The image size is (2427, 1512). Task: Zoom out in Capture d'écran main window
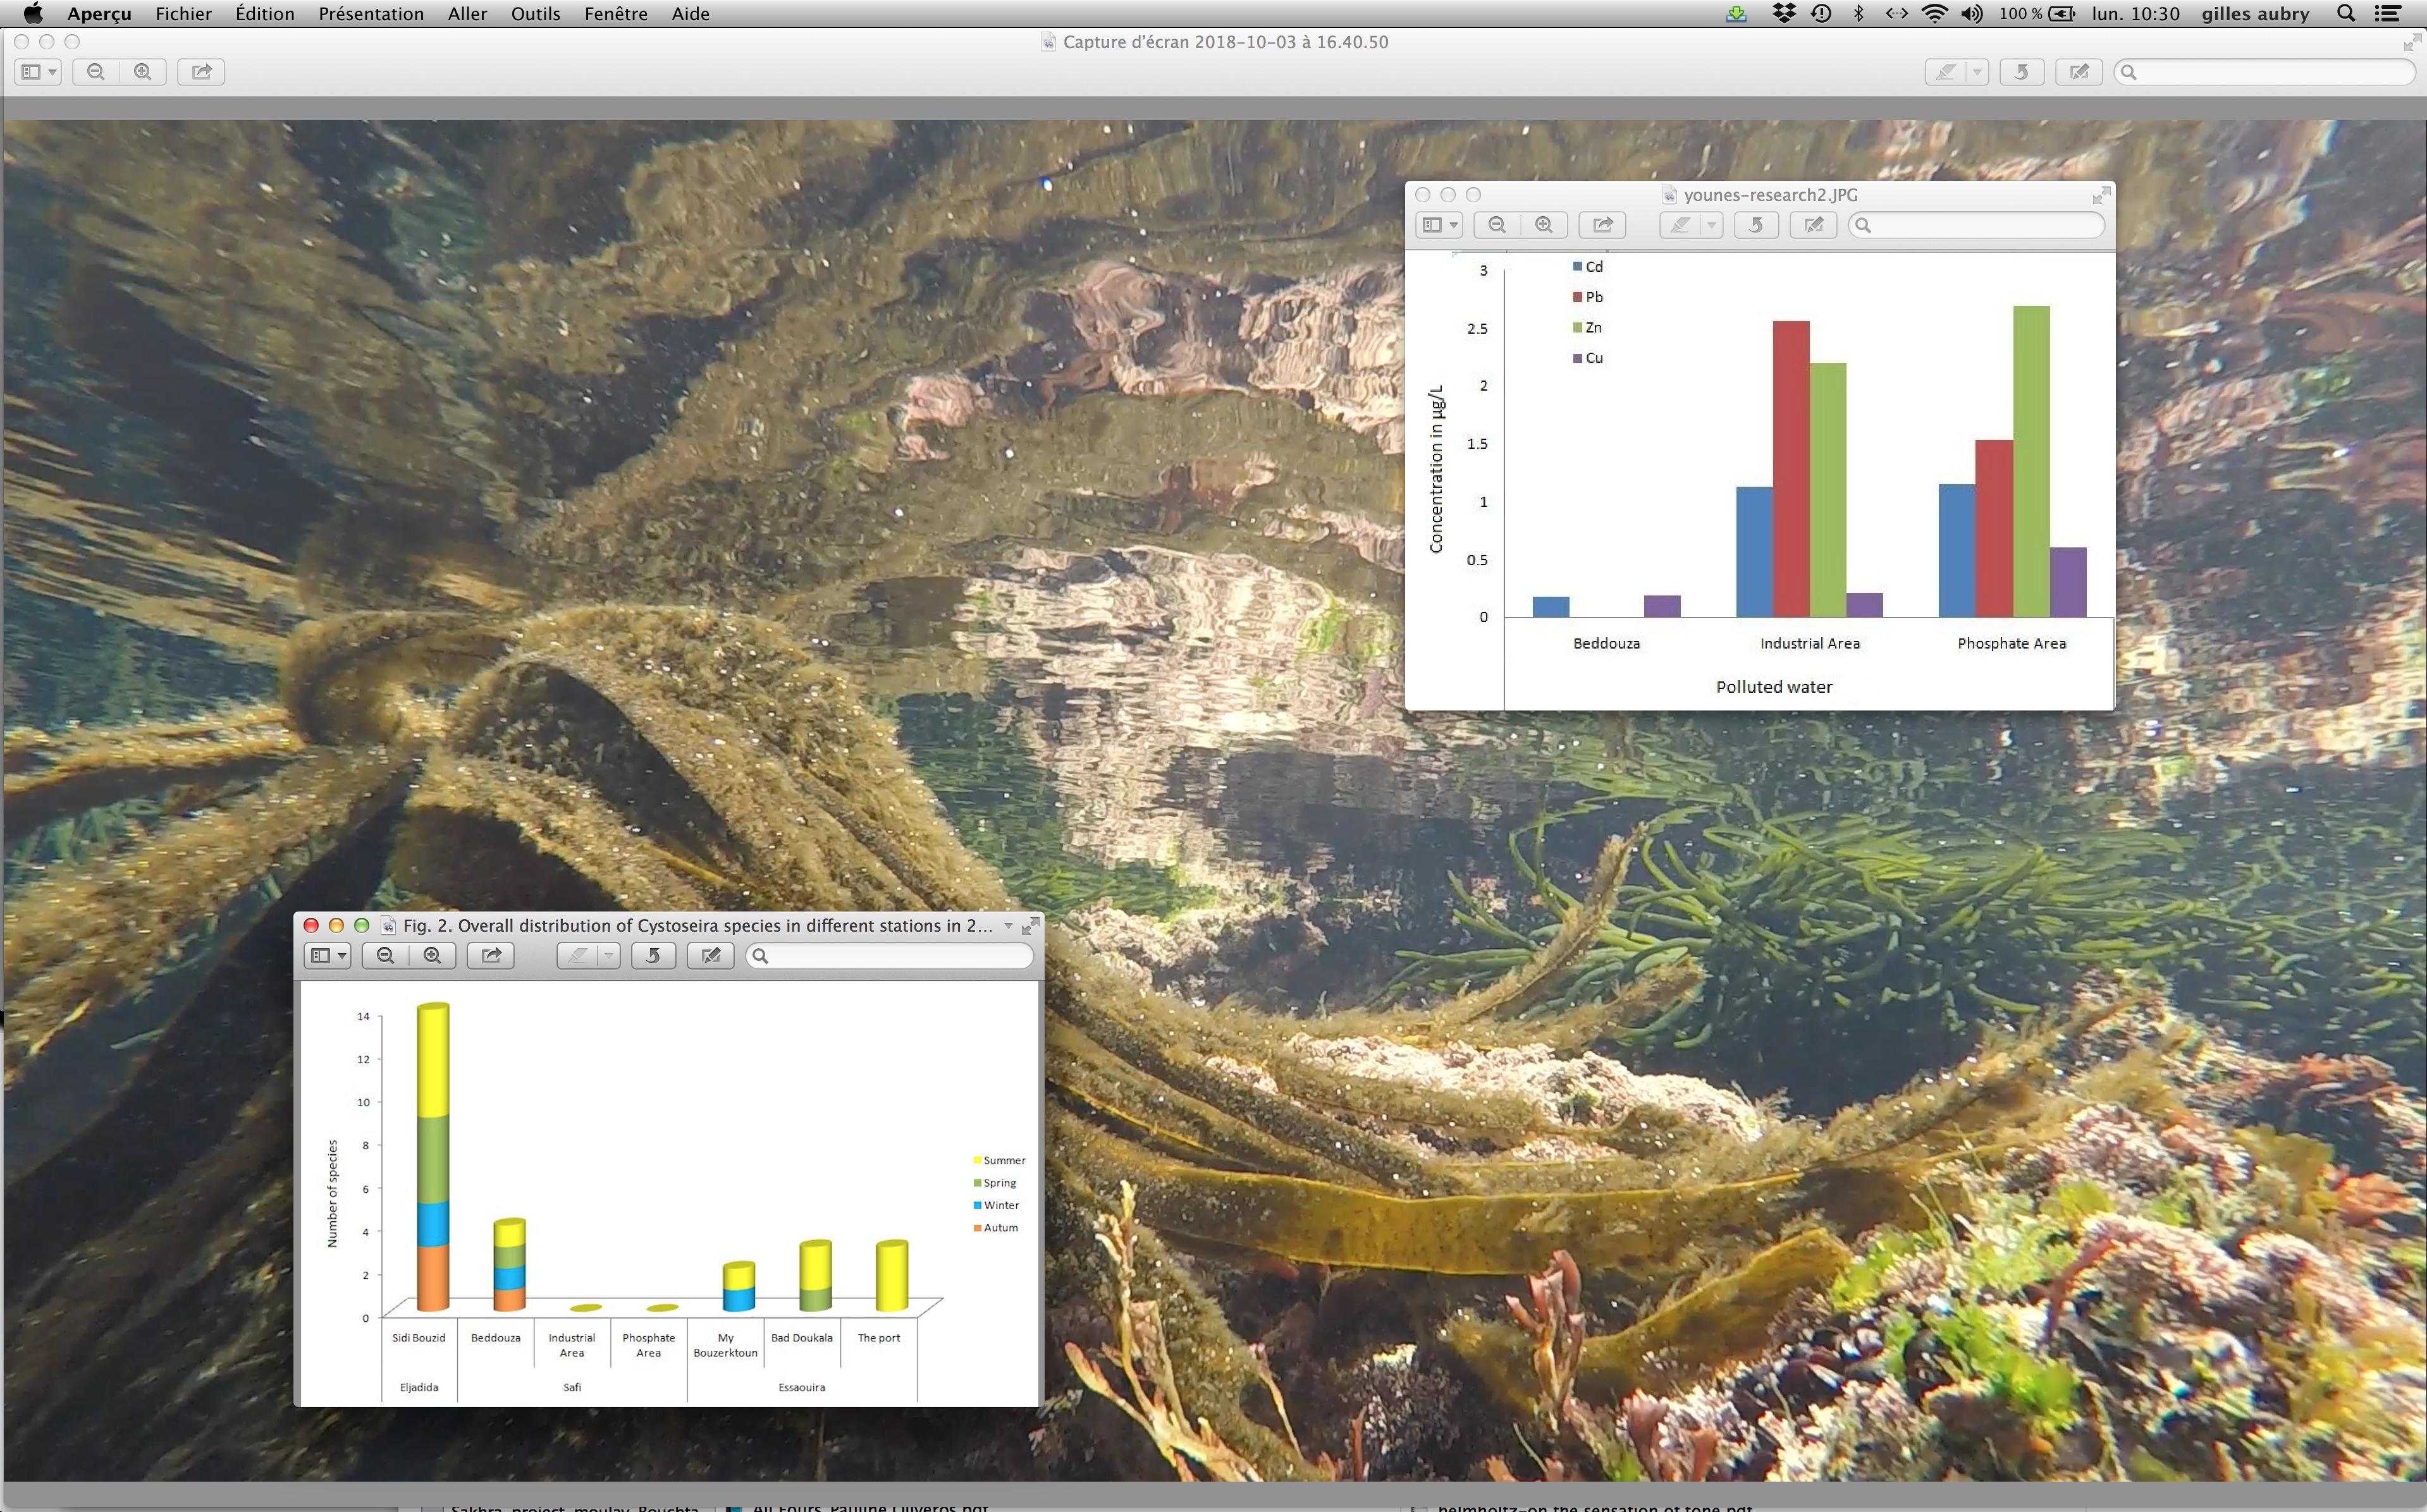tap(96, 72)
